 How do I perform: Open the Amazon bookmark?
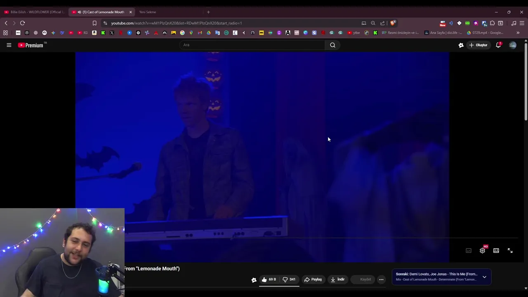[x=94, y=33]
